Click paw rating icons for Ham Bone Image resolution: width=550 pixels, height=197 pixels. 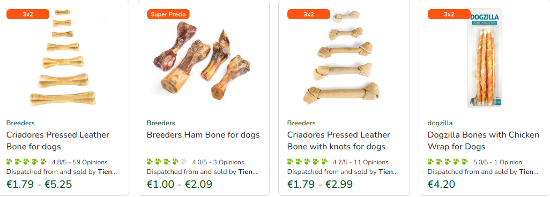click(167, 162)
